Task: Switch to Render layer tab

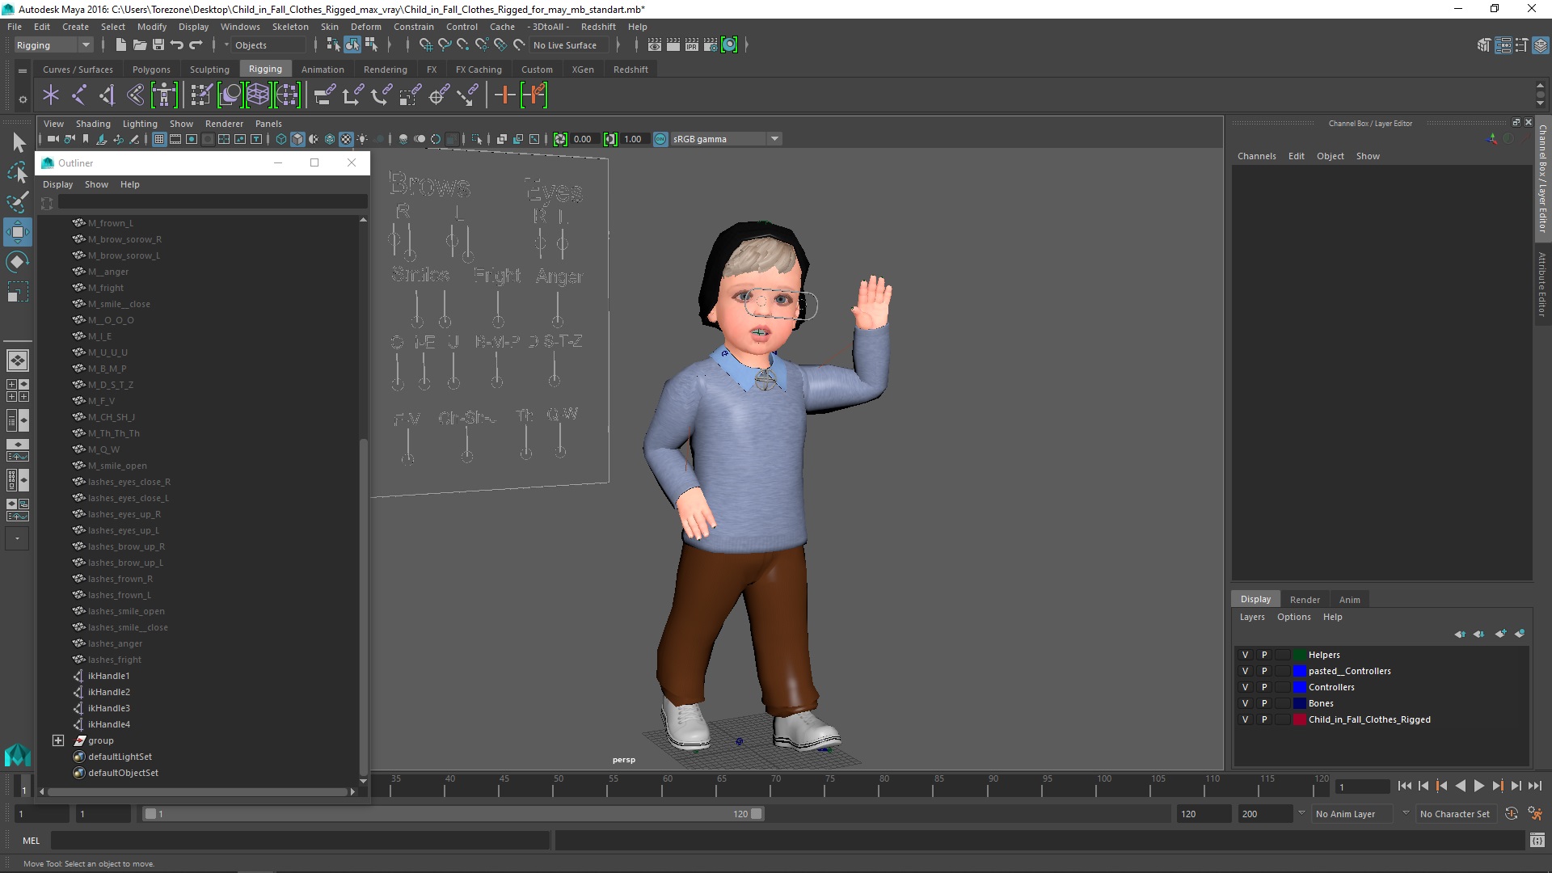Action: point(1305,600)
